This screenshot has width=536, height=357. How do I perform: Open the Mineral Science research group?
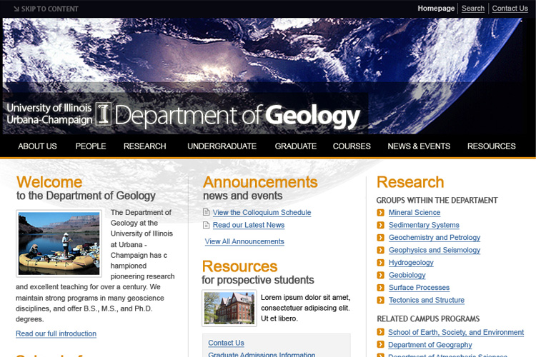(x=415, y=213)
